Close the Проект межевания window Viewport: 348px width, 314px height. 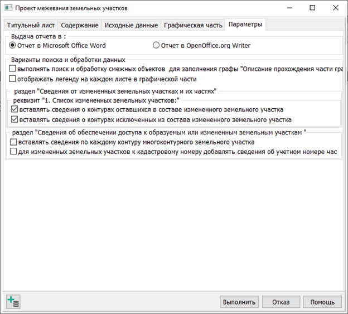[x=336, y=8]
